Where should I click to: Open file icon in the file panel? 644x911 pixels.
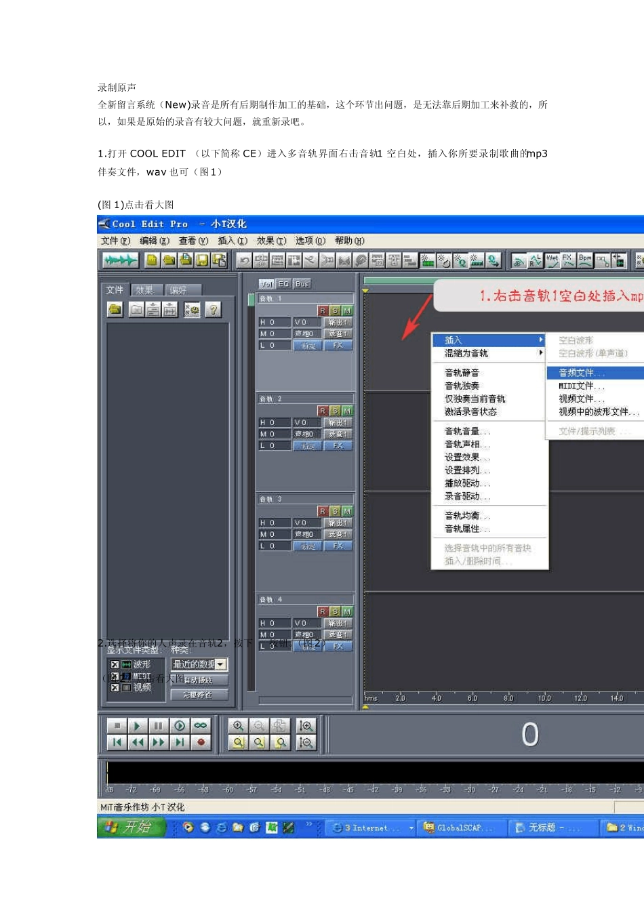click(115, 310)
